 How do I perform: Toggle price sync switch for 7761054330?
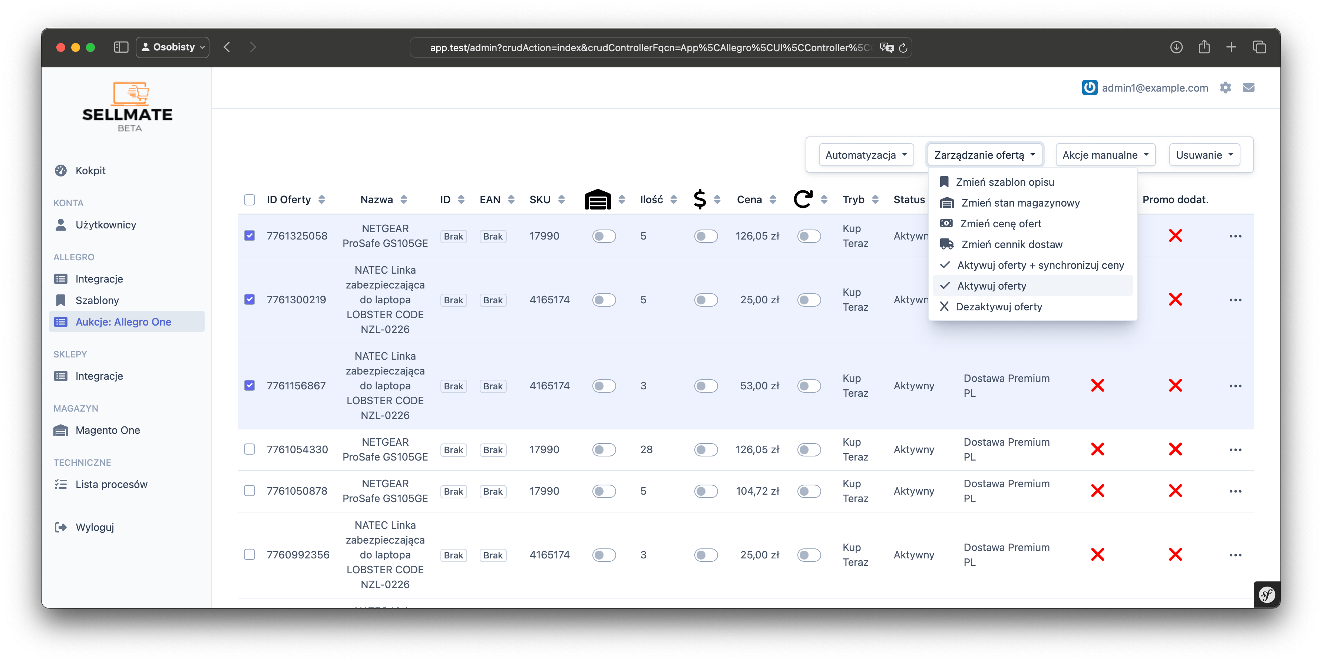point(705,449)
